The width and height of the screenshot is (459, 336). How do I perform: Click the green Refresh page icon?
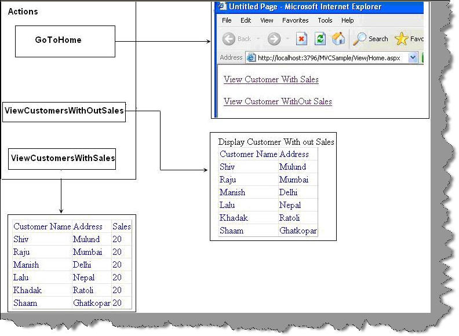pyautogui.click(x=320, y=39)
